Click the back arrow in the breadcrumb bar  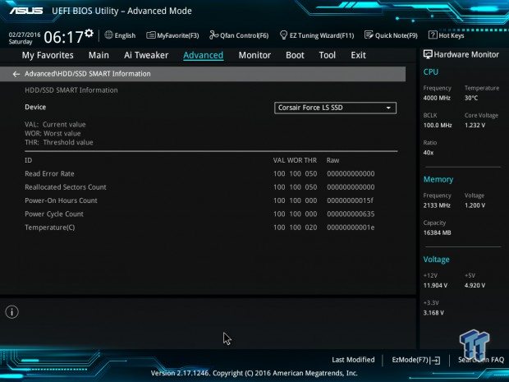click(16, 74)
